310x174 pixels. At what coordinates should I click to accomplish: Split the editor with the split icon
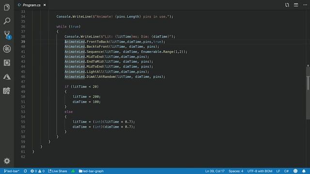pyautogui.click(x=296, y=5)
